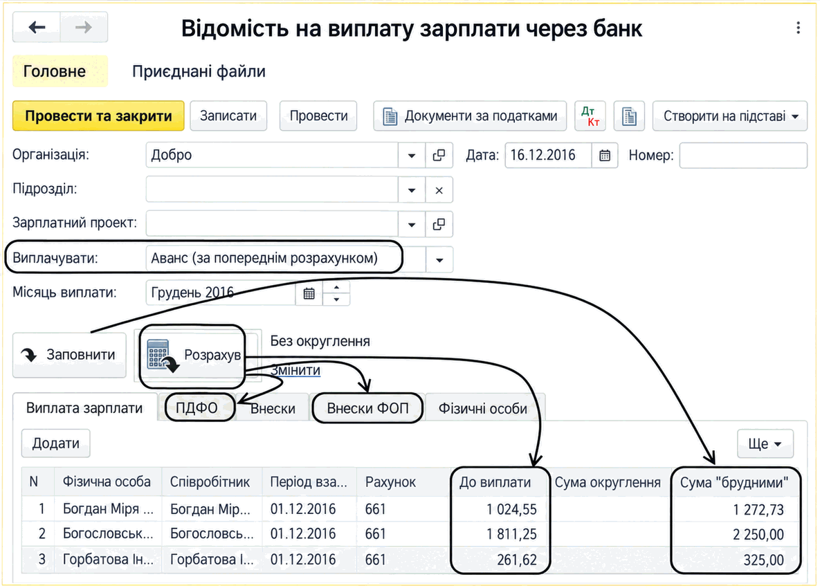Decrease the payment month by one
820x588 pixels.
click(x=336, y=299)
